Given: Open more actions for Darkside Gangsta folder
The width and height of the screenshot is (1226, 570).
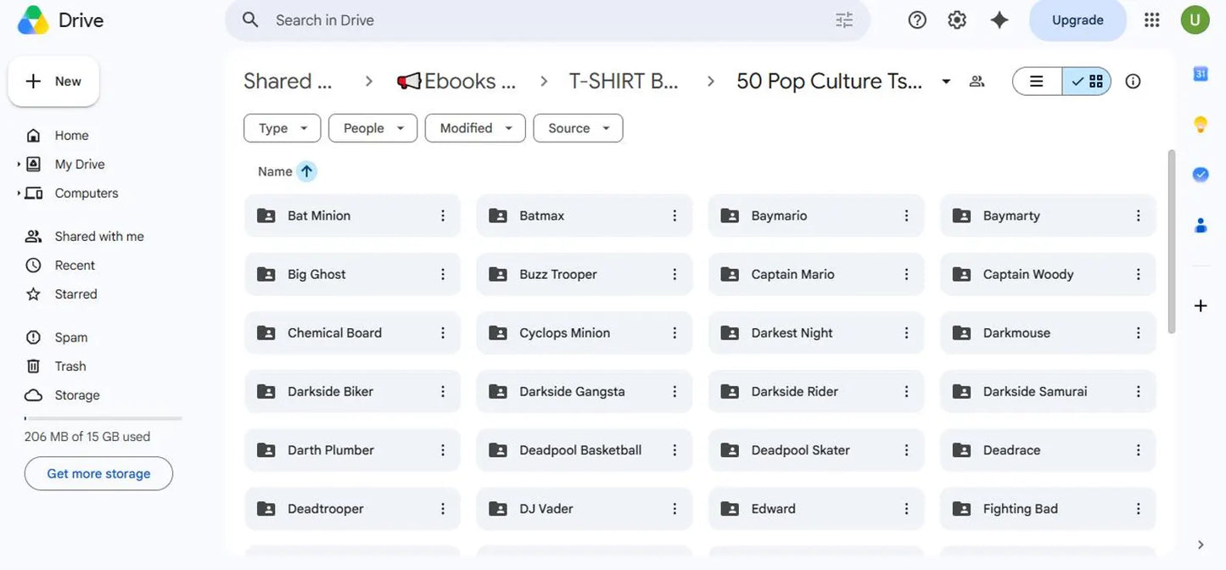Looking at the screenshot, I should 675,391.
